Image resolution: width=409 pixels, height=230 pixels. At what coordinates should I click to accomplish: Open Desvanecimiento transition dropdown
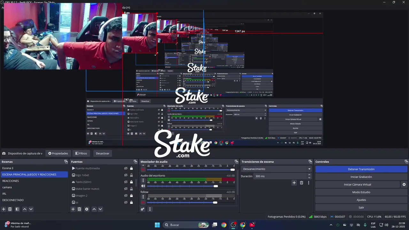[x=277, y=169]
